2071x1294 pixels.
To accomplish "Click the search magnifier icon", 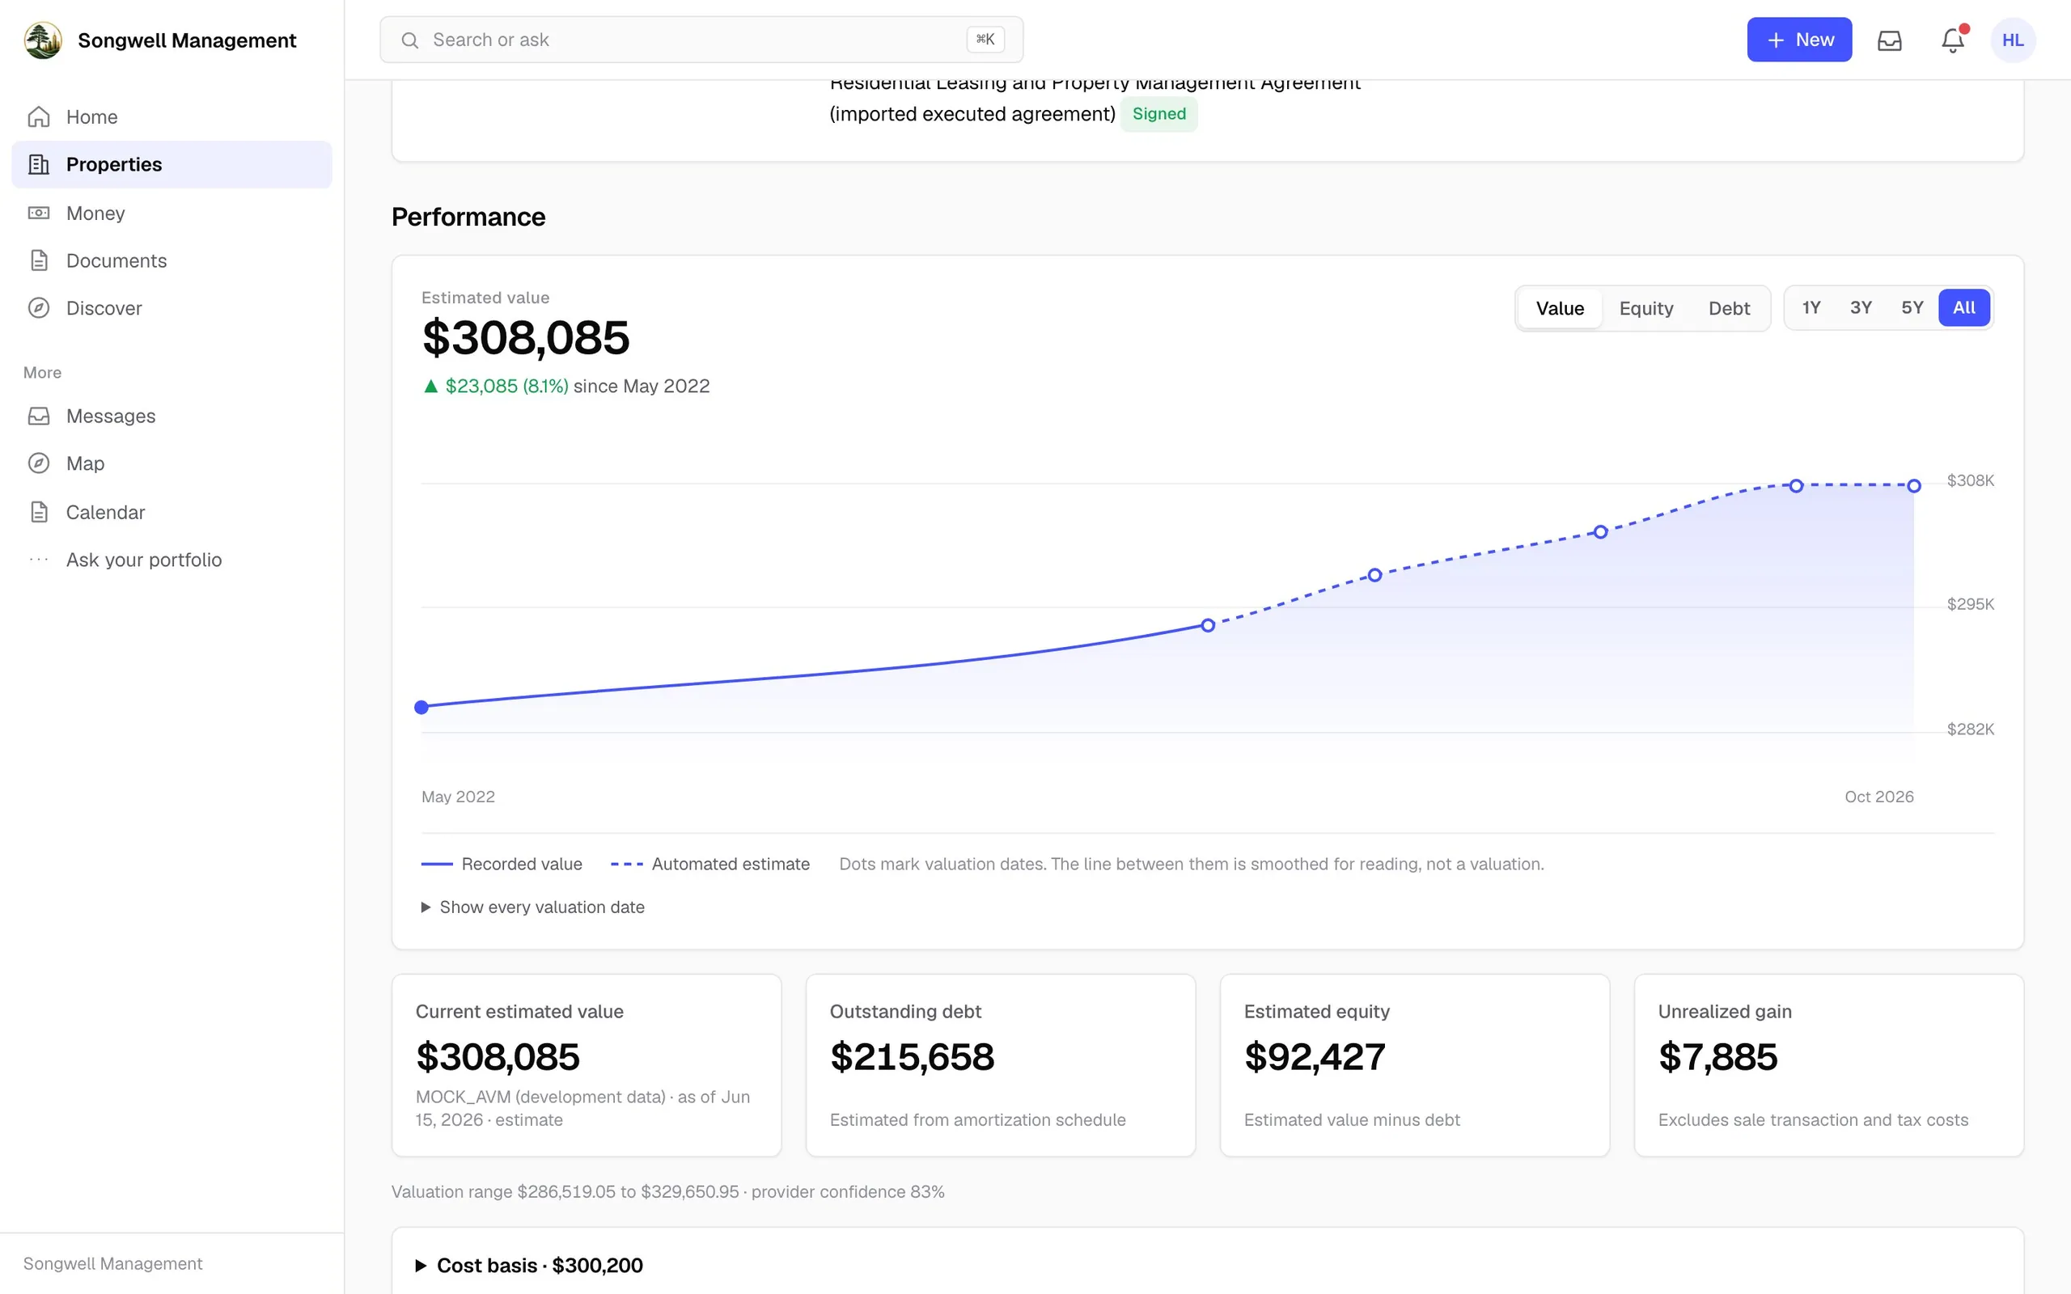I will (410, 40).
